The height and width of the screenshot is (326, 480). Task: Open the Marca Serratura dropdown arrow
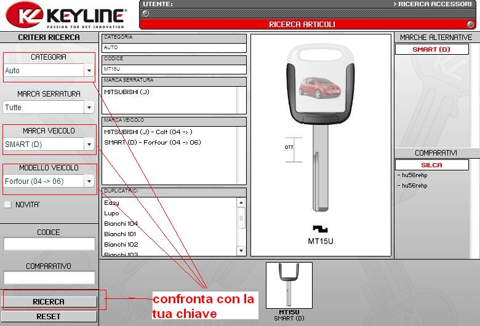pyautogui.click(x=89, y=108)
